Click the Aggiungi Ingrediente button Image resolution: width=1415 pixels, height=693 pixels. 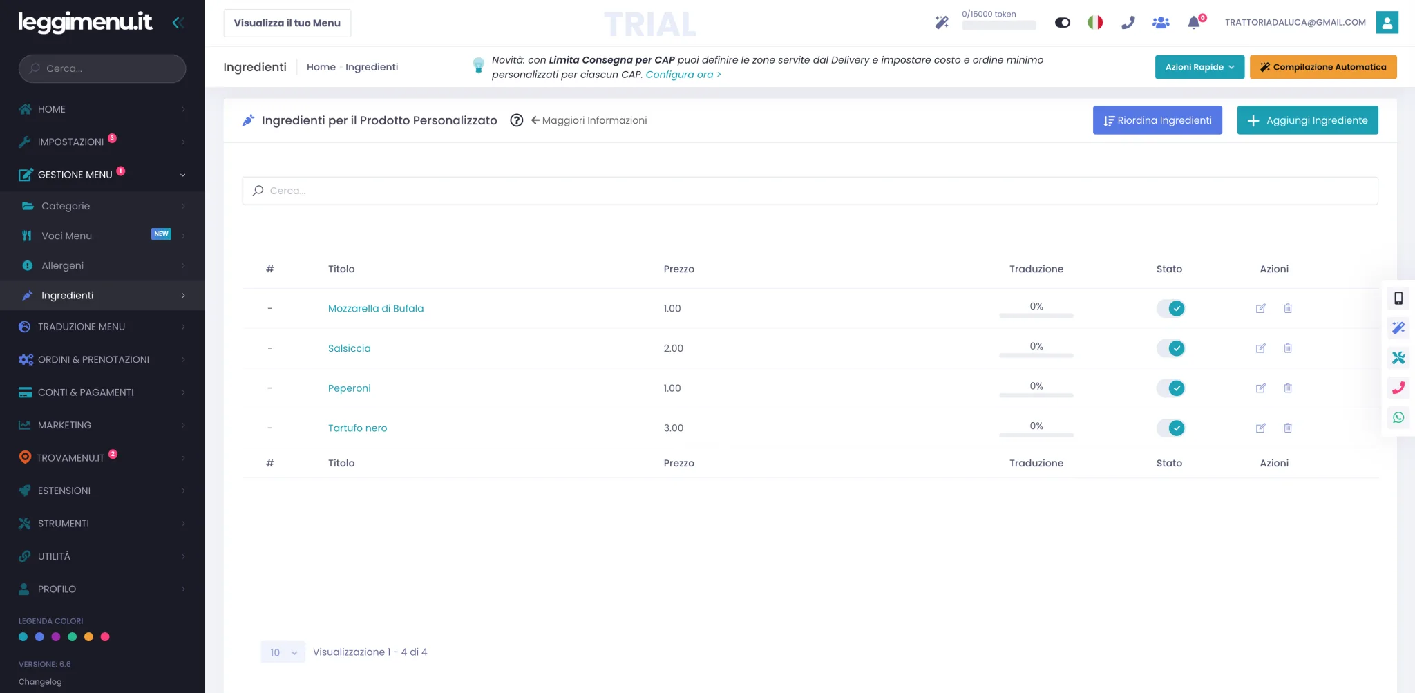(1307, 120)
